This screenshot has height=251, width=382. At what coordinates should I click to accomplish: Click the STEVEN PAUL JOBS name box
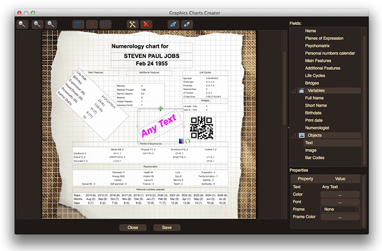coord(152,56)
